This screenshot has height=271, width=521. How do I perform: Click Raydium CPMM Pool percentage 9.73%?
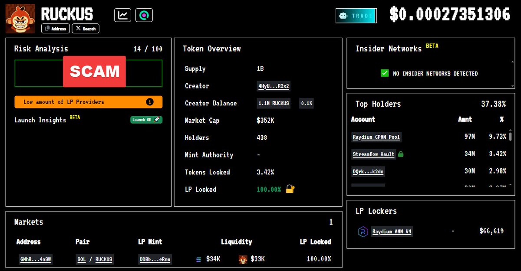point(497,137)
